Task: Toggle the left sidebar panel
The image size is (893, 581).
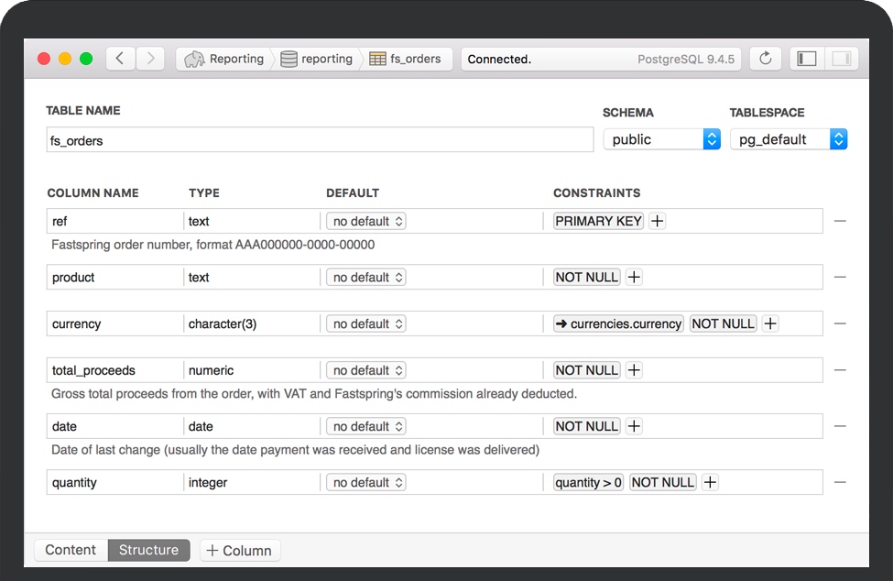Action: 807,59
